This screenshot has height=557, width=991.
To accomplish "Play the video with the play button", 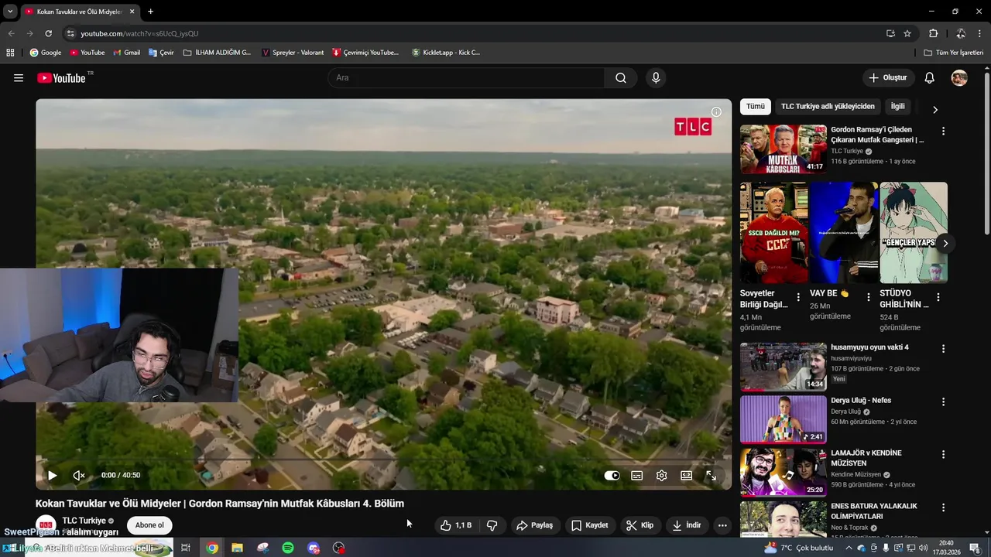I will [x=52, y=476].
